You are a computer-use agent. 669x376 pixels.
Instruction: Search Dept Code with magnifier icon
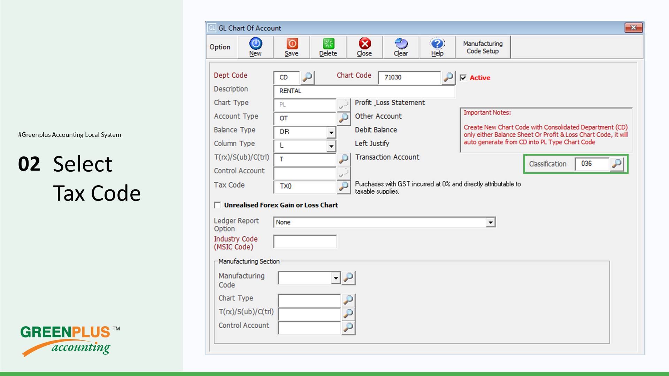click(307, 77)
